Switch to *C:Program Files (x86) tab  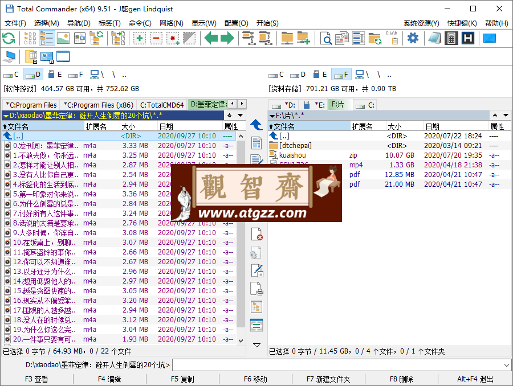(x=99, y=105)
